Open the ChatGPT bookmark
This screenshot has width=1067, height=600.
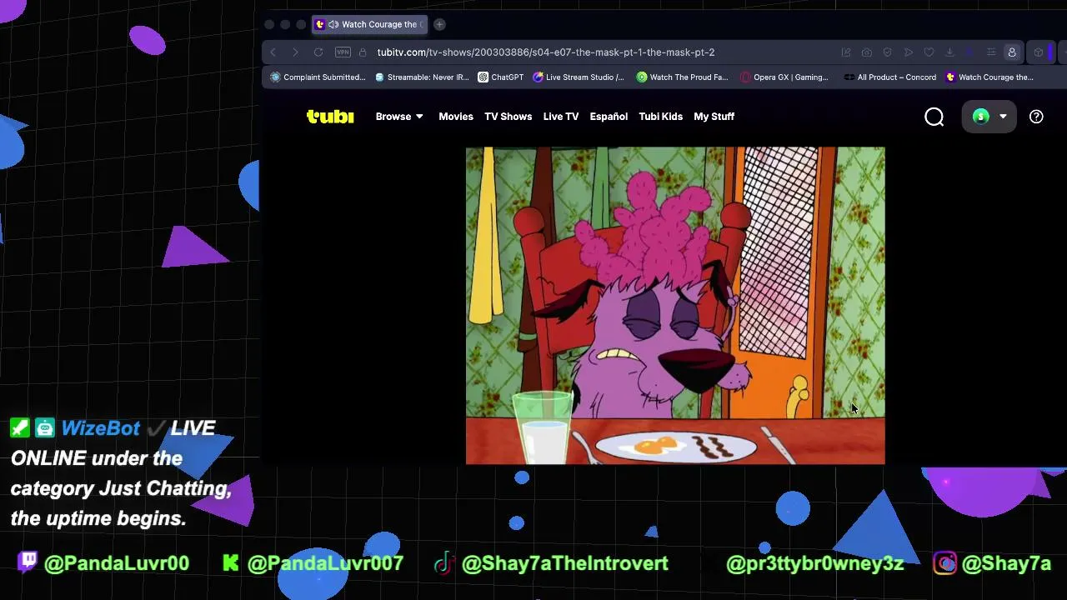point(501,77)
